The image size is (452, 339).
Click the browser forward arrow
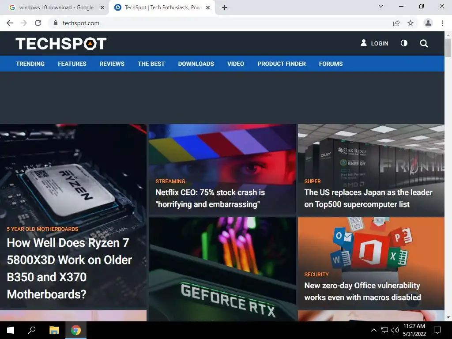coord(24,23)
